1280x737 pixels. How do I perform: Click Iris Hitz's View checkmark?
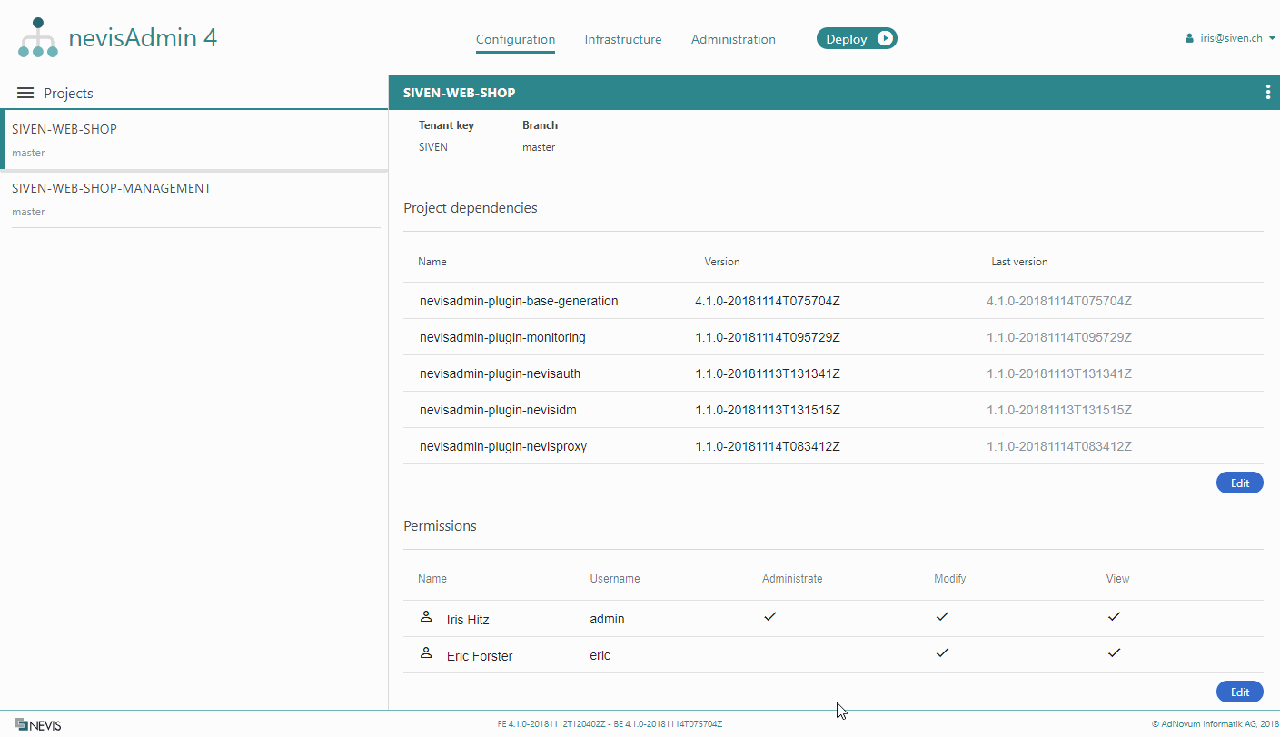[x=1115, y=616]
